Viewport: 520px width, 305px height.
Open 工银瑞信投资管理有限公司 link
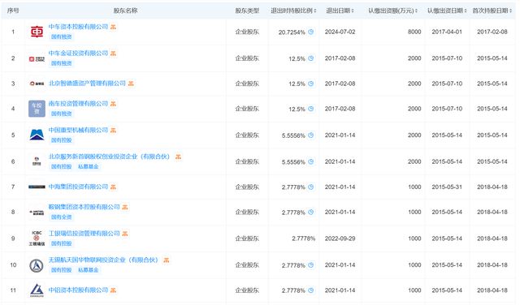point(84,234)
